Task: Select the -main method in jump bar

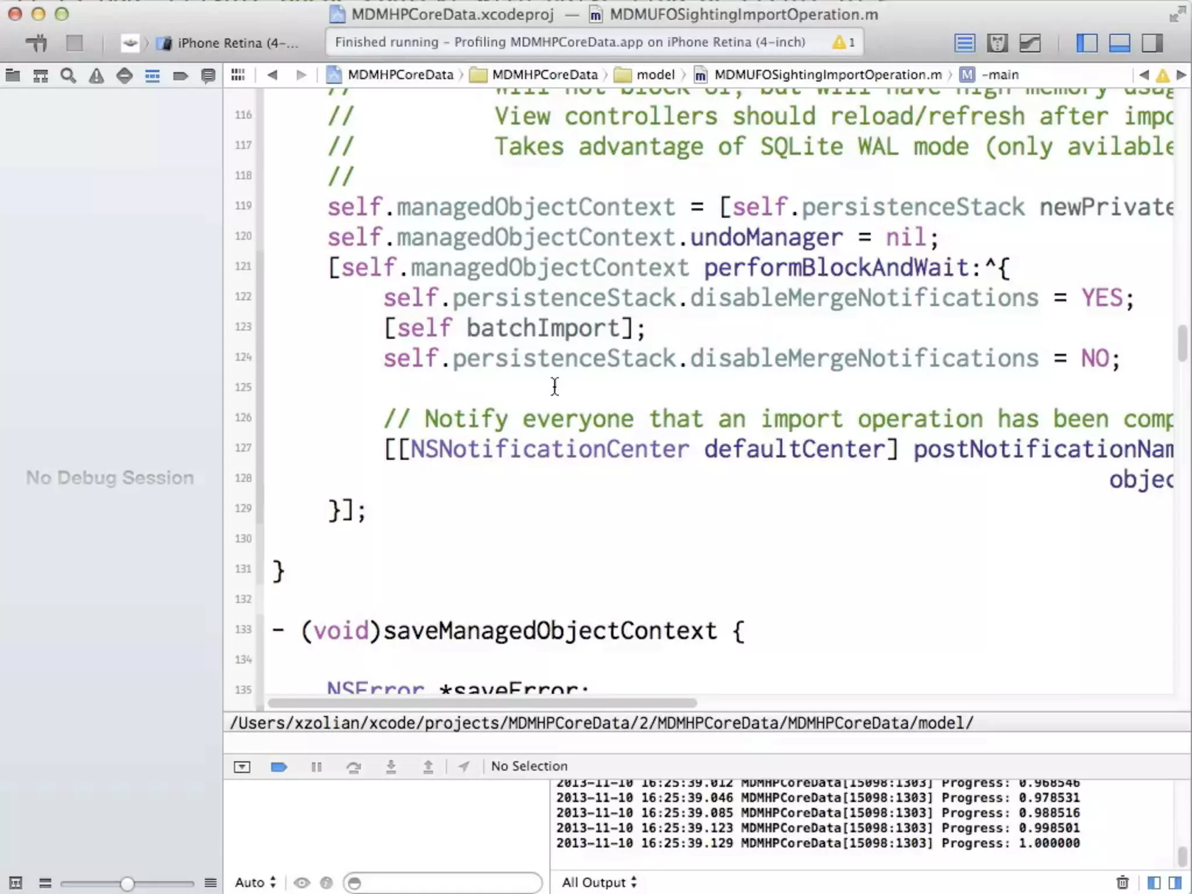Action: point(999,75)
